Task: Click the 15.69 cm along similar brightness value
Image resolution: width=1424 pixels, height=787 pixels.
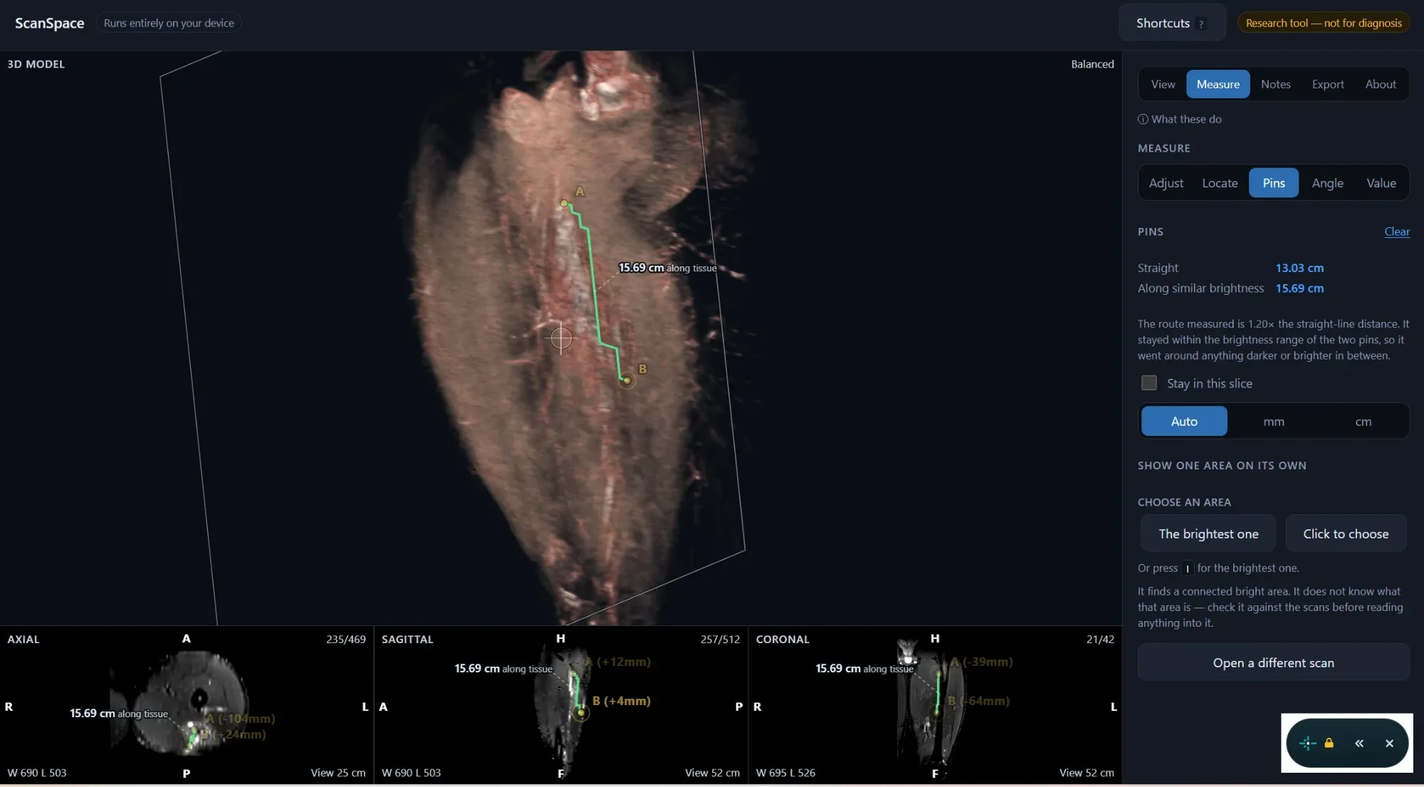Action: point(1299,288)
